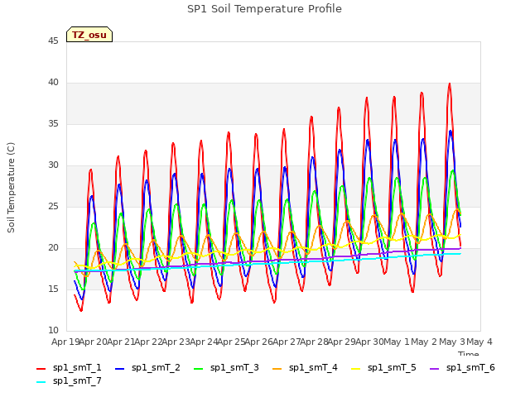Toggle the sp1_smT_7 legend entry
Viewport: 530px width, 397px height.
pos(69,380)
